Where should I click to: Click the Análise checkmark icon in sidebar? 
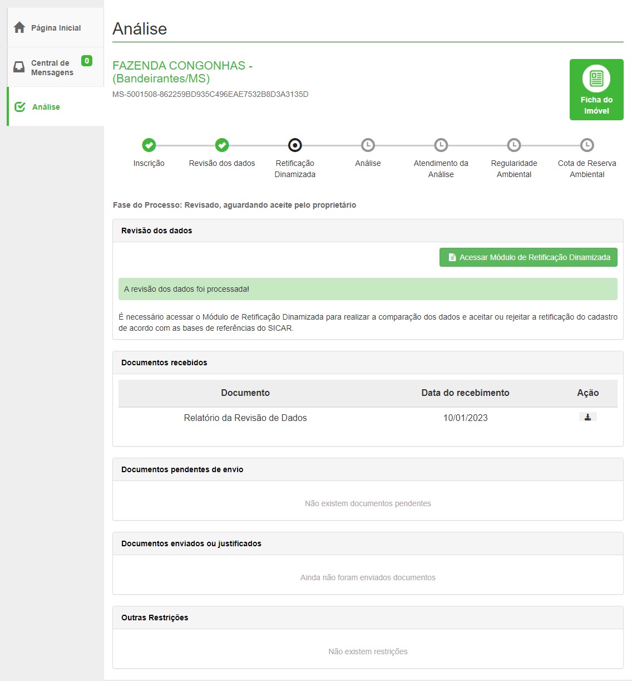20,107
